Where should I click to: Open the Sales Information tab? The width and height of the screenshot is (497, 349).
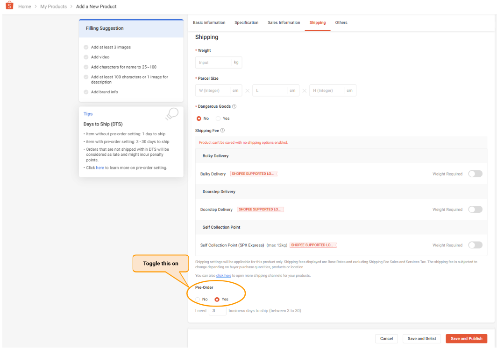click(x=284, y=22)
